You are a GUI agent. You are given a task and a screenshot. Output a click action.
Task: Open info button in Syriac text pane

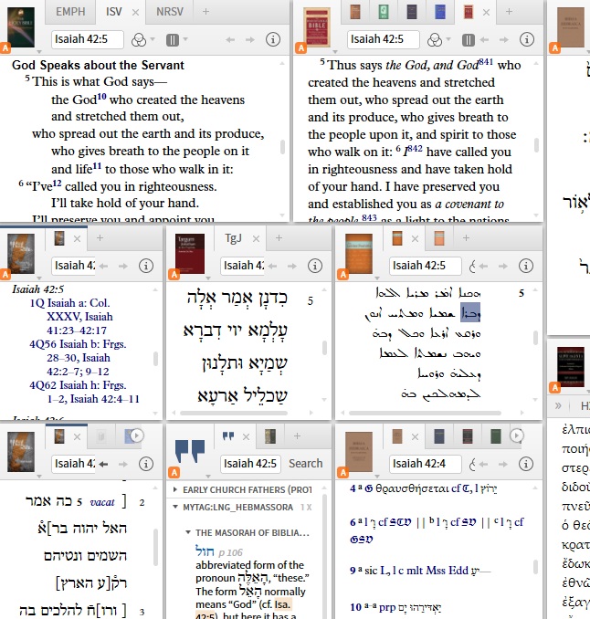coord(526,266)
